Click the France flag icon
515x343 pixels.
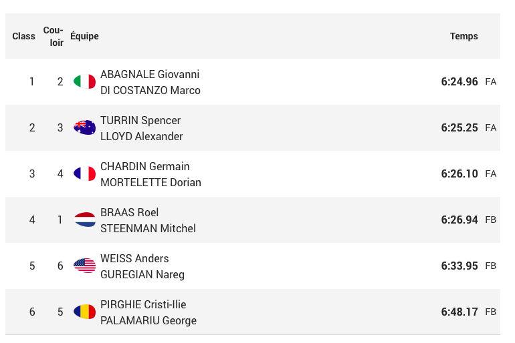click(85, 174)
